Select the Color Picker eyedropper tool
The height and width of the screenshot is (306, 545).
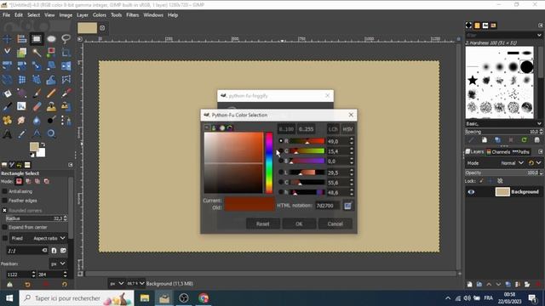pyautogui.click(x=21, y=133)
